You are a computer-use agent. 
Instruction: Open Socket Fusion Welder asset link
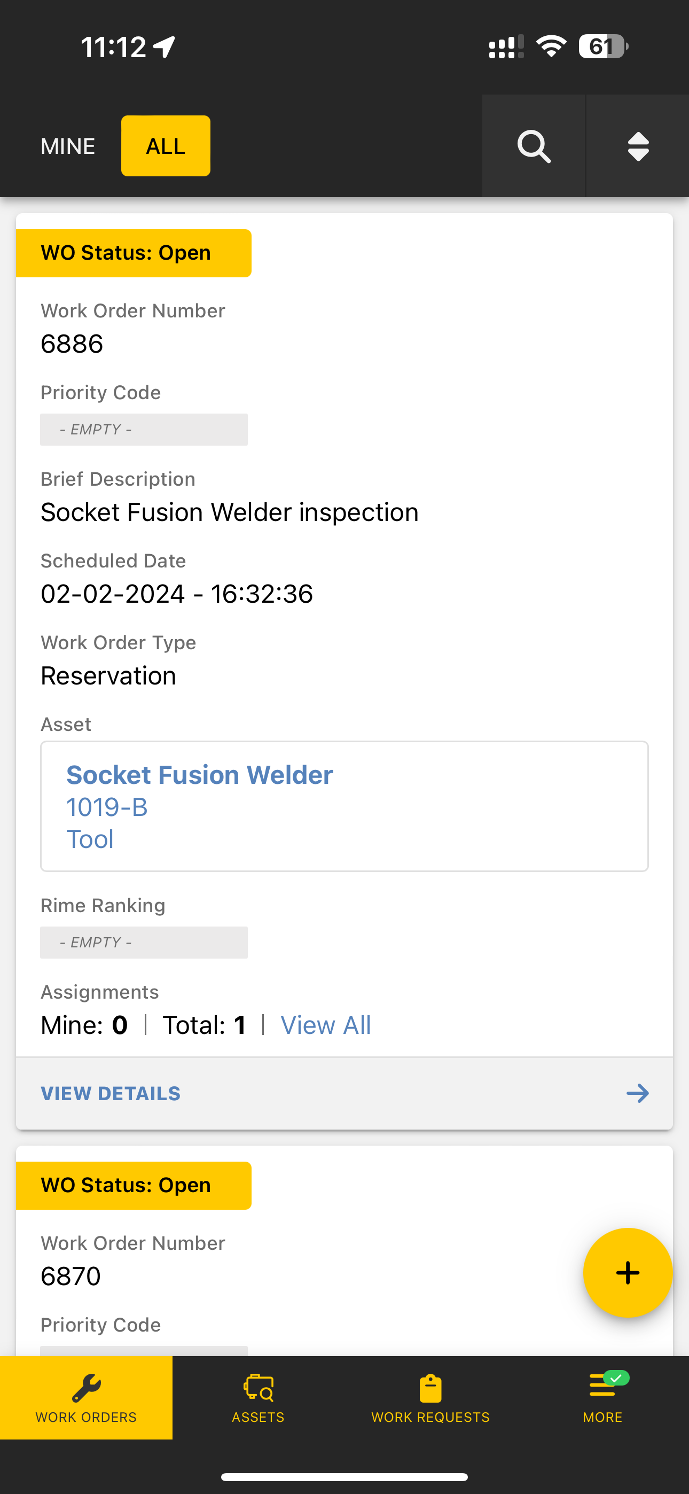point(200,775)
